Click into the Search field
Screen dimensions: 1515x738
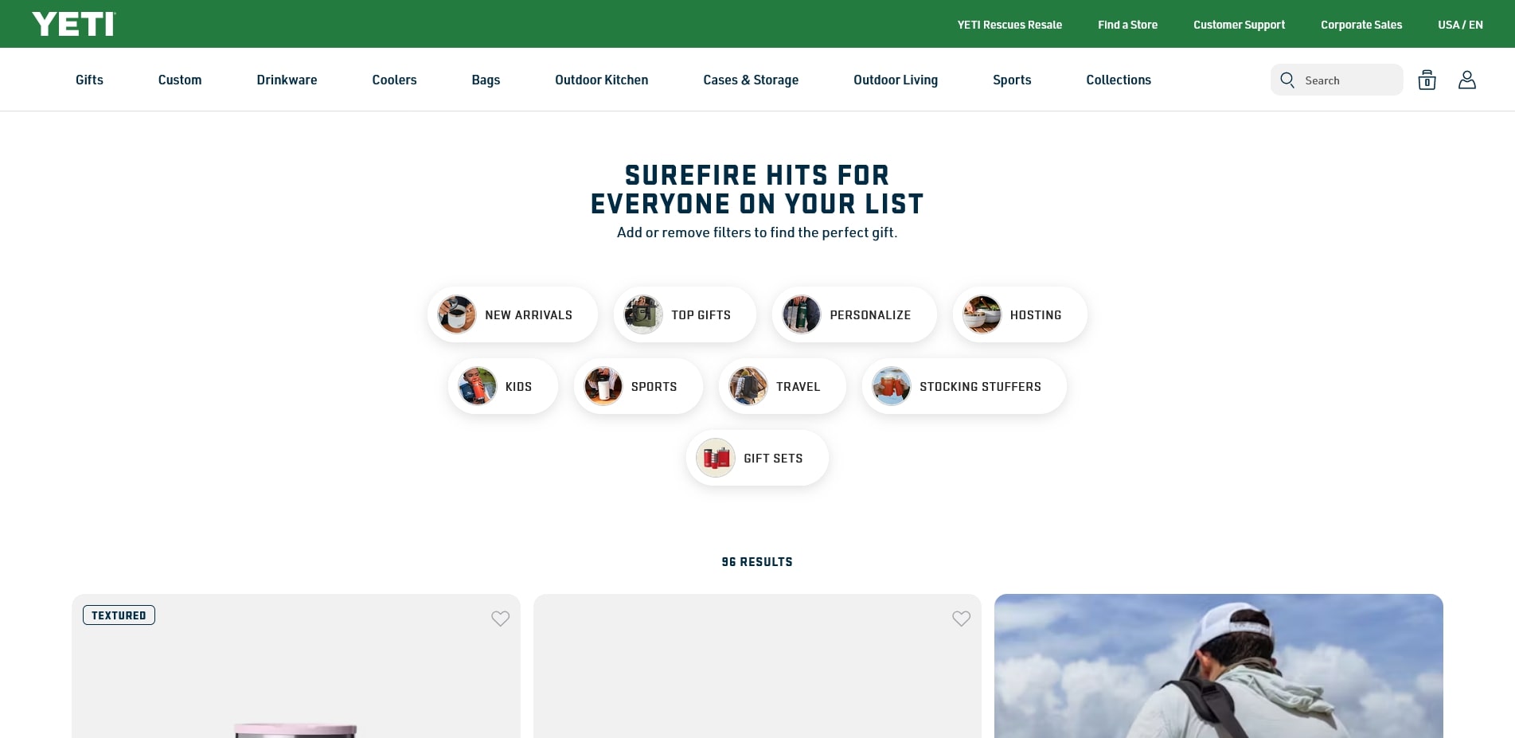[1349, 80]
